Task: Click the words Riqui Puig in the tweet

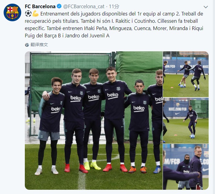Action: (x=114, y=32)
